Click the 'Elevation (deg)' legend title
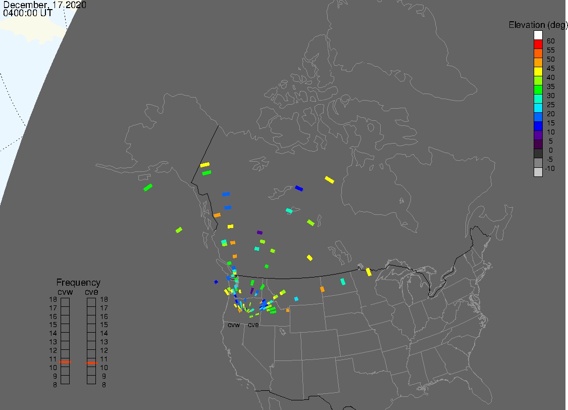The width and height of the screenshot is (568, 410). coord(538,25)
